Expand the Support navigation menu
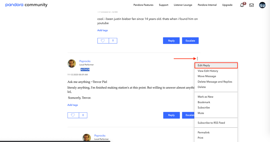Image resolution: width=270 pixels, height=142 pixels. [x=164, y=5]
